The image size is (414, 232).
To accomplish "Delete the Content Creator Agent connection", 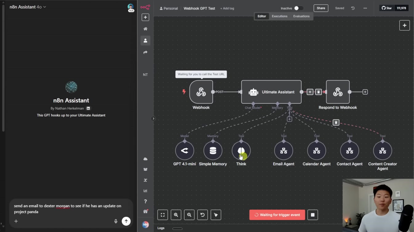I will [336, 122].
